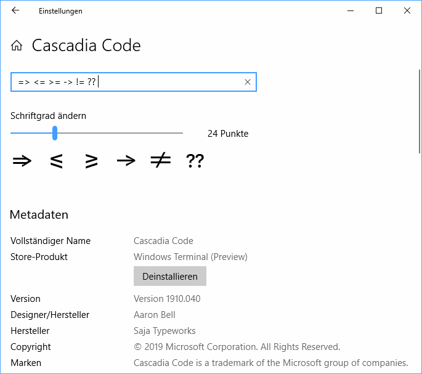Maximize the Einstellungen window
The image size is (422, 374).
coord(379,10)
